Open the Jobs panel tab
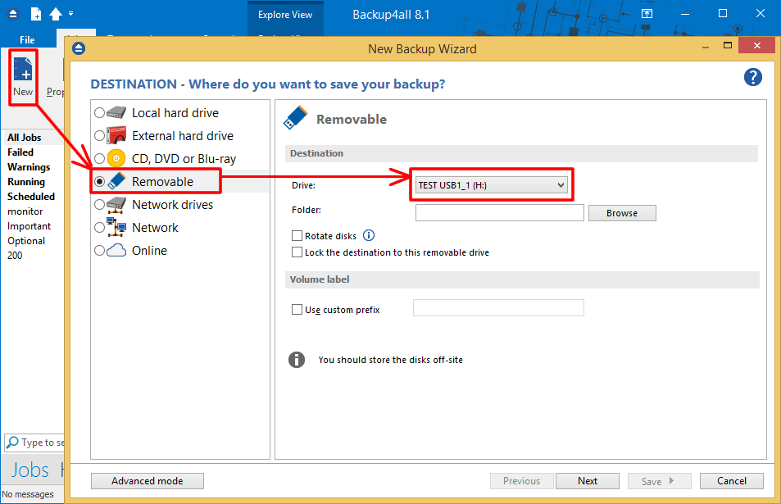This screenshot has height=504, width=781. 30,470
